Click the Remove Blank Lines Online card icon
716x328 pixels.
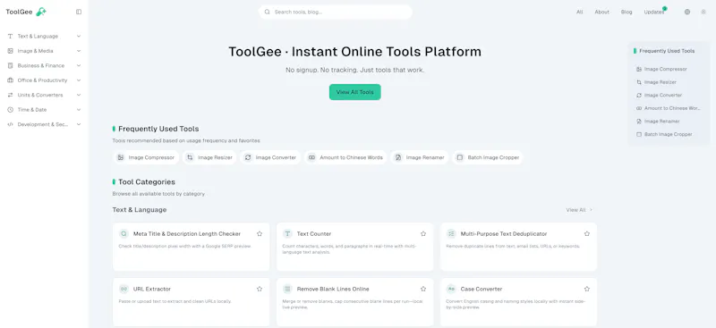(x=287, y=289)
